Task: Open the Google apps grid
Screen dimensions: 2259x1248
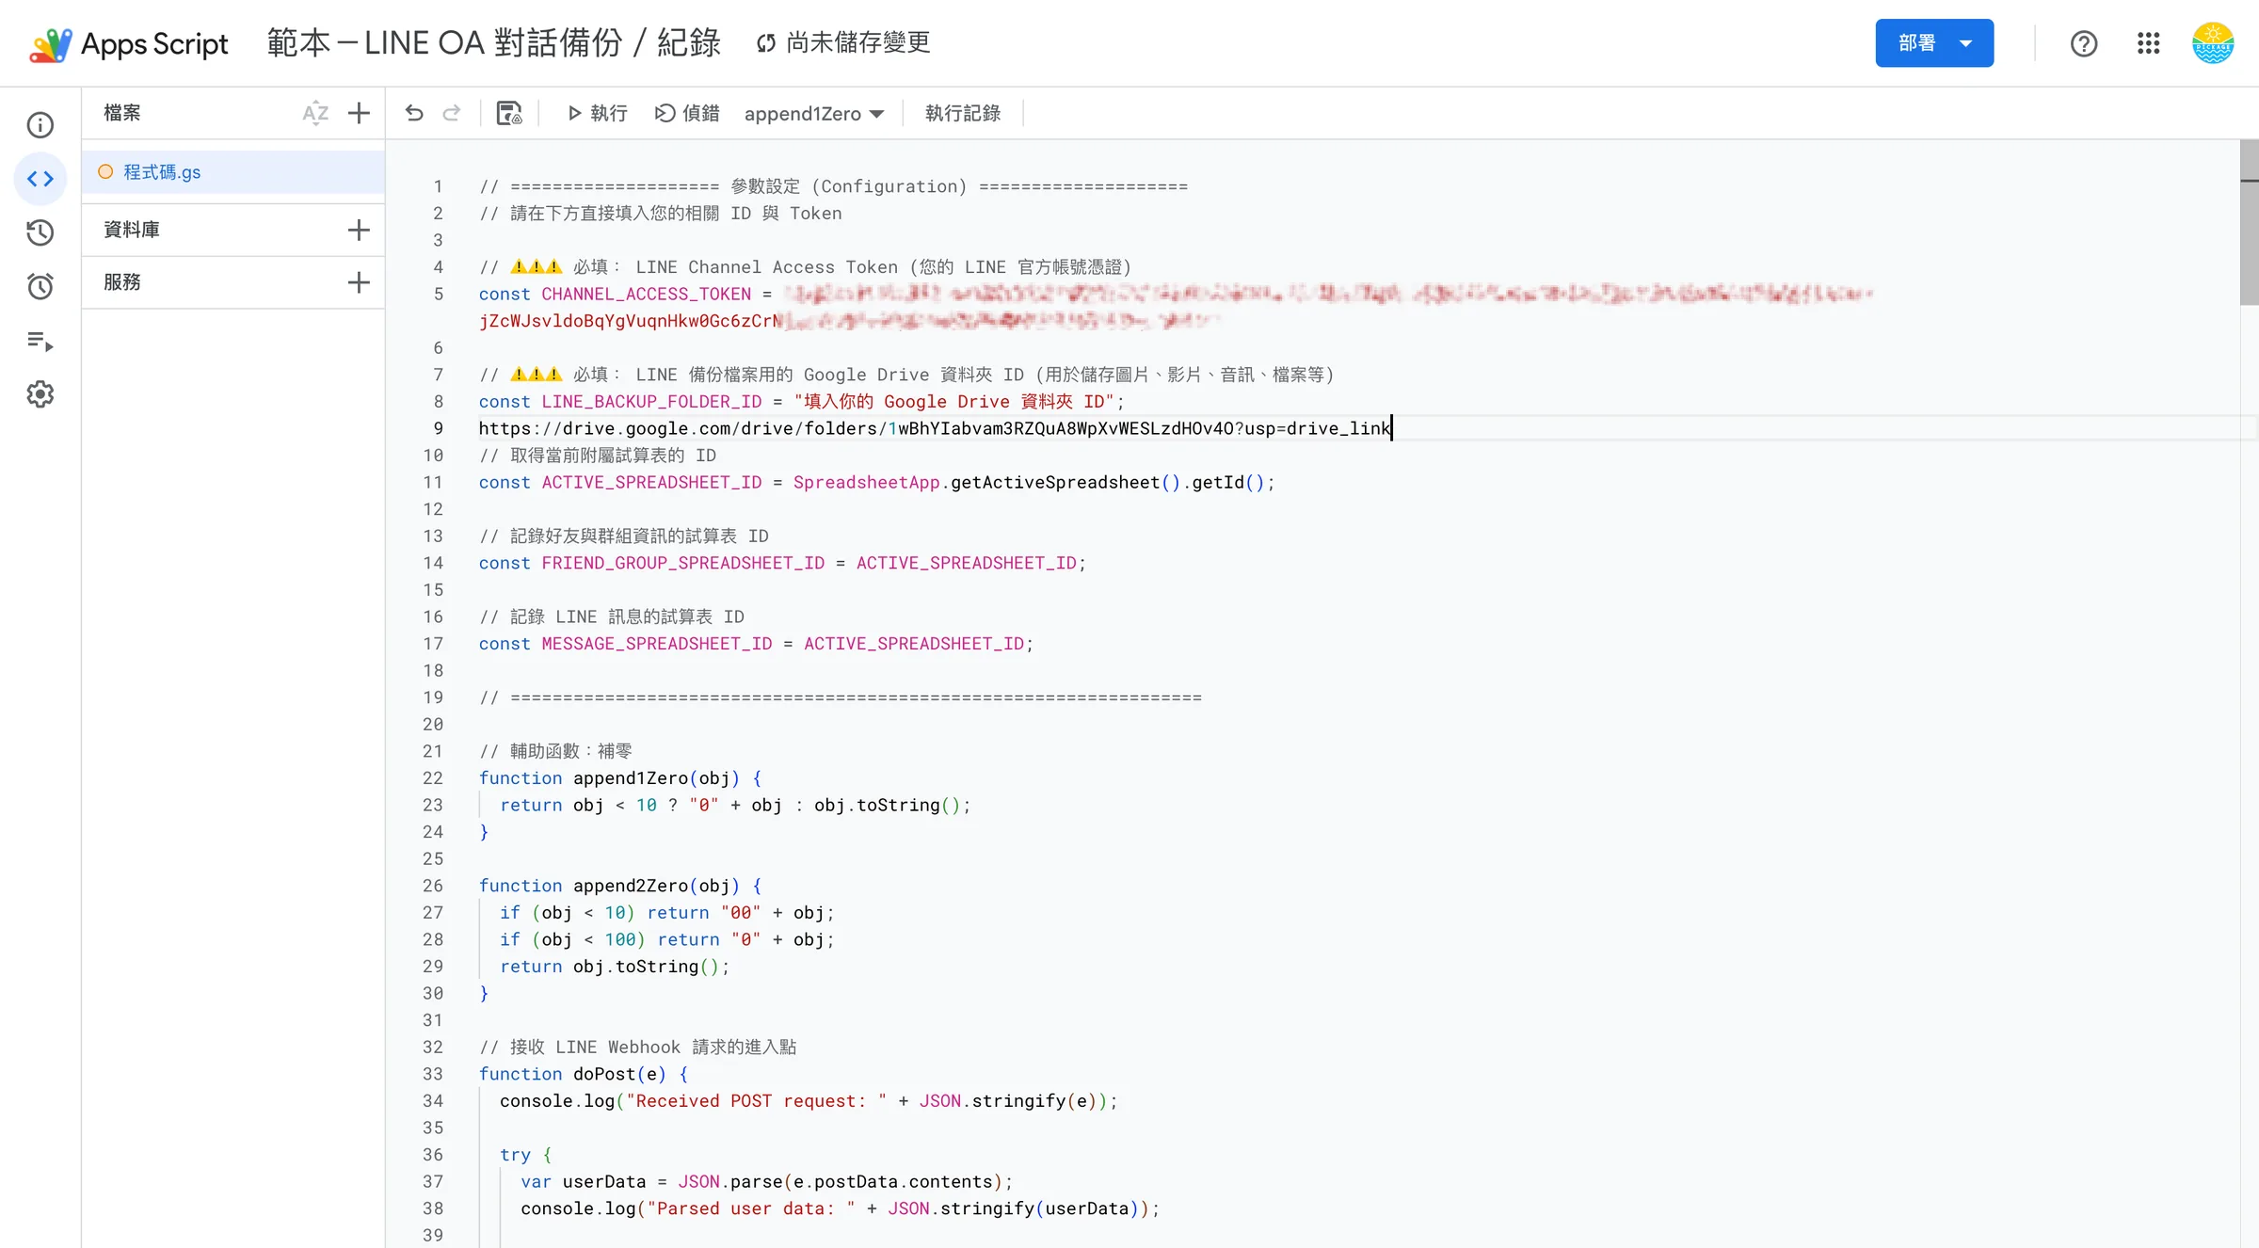Action: (x=2149, y=43)
